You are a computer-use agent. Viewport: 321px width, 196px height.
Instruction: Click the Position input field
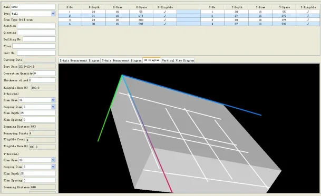[x=36, y=26]
